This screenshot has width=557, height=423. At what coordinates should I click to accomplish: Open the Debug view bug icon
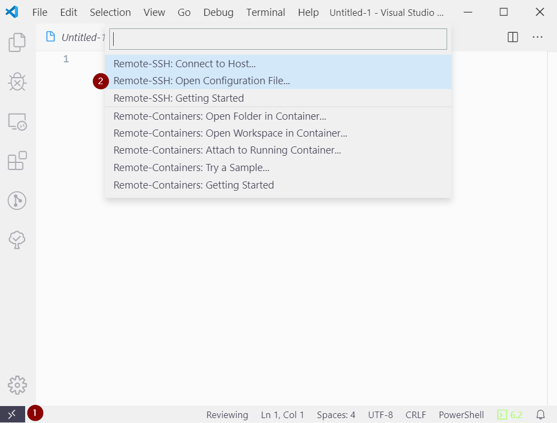coord(17,81)
